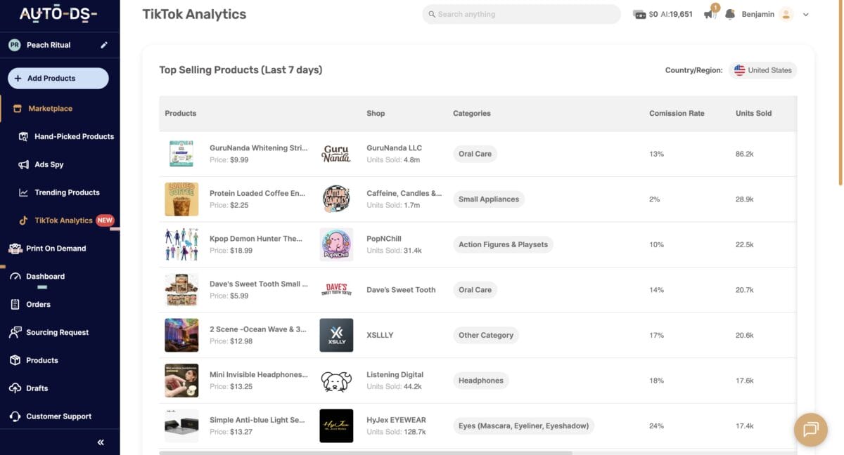Click the Hand-Picked Products icon
This screenshot has height=455, width=844.
click(25, 136)
